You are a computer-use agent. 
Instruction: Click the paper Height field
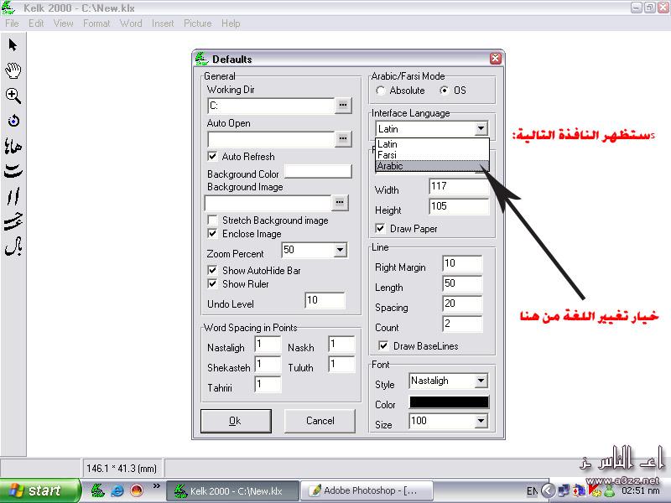tap(459, 206)
